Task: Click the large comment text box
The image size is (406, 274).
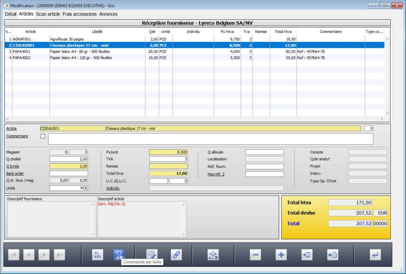Action: coord(211,139)
